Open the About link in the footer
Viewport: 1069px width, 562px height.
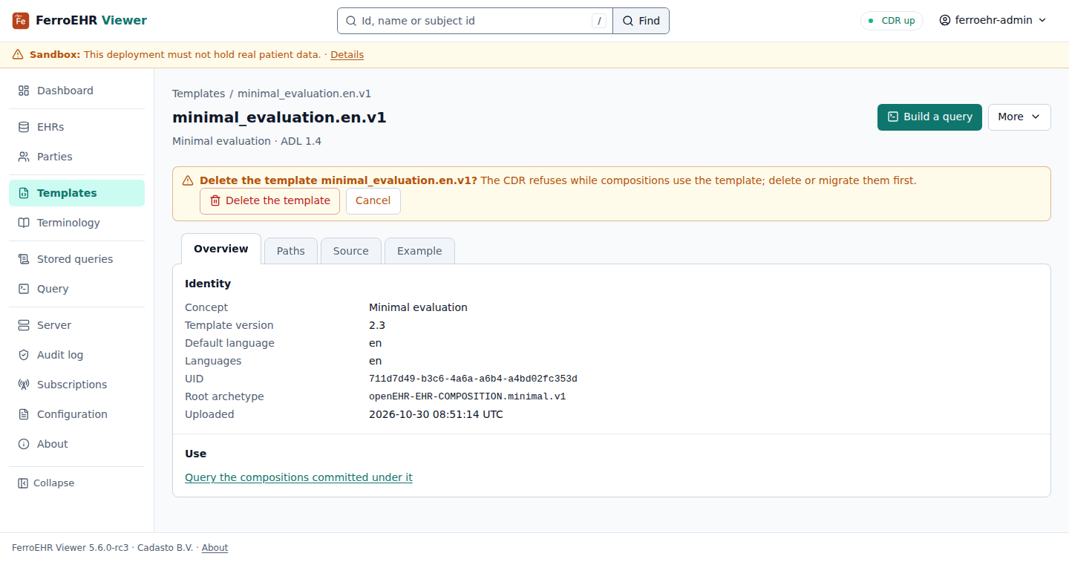coord(215,548)
